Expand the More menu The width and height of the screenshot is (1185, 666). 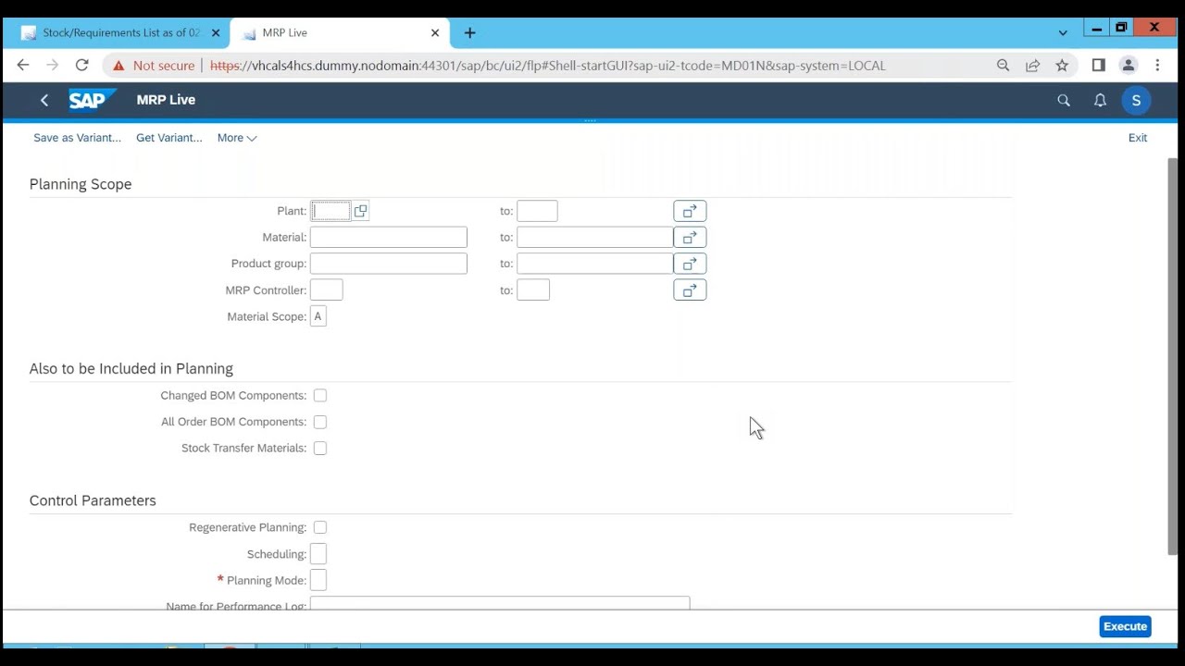click(x=237, y=138)
